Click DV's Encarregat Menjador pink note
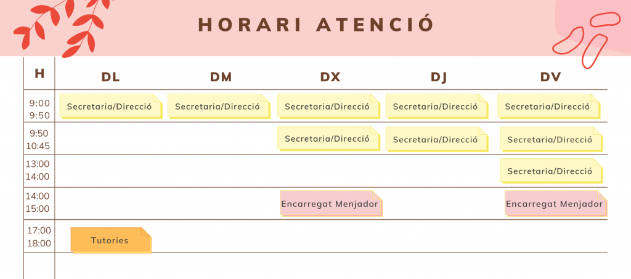Viewport: 631px width, 279px height. pos(555,204)
